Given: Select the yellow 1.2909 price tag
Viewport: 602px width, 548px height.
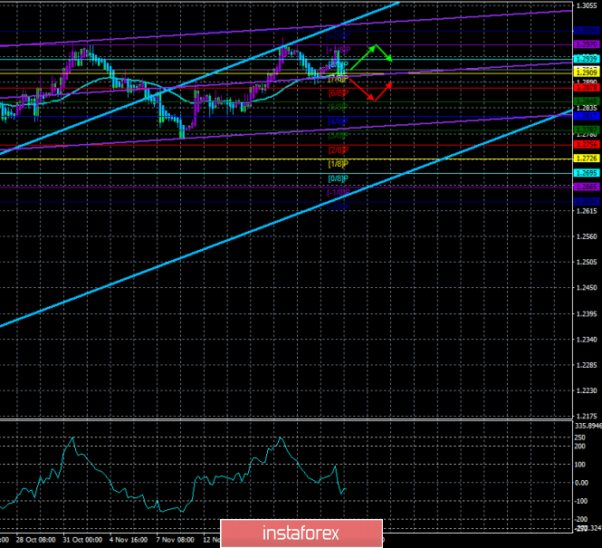Looking at the screenshot, I should [x=586, y=72].
